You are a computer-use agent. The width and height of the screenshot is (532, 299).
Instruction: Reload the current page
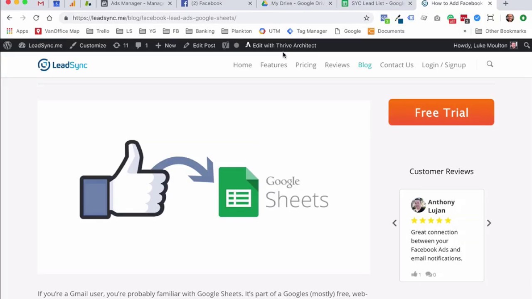pyautogui.click(x=36, y=18)
